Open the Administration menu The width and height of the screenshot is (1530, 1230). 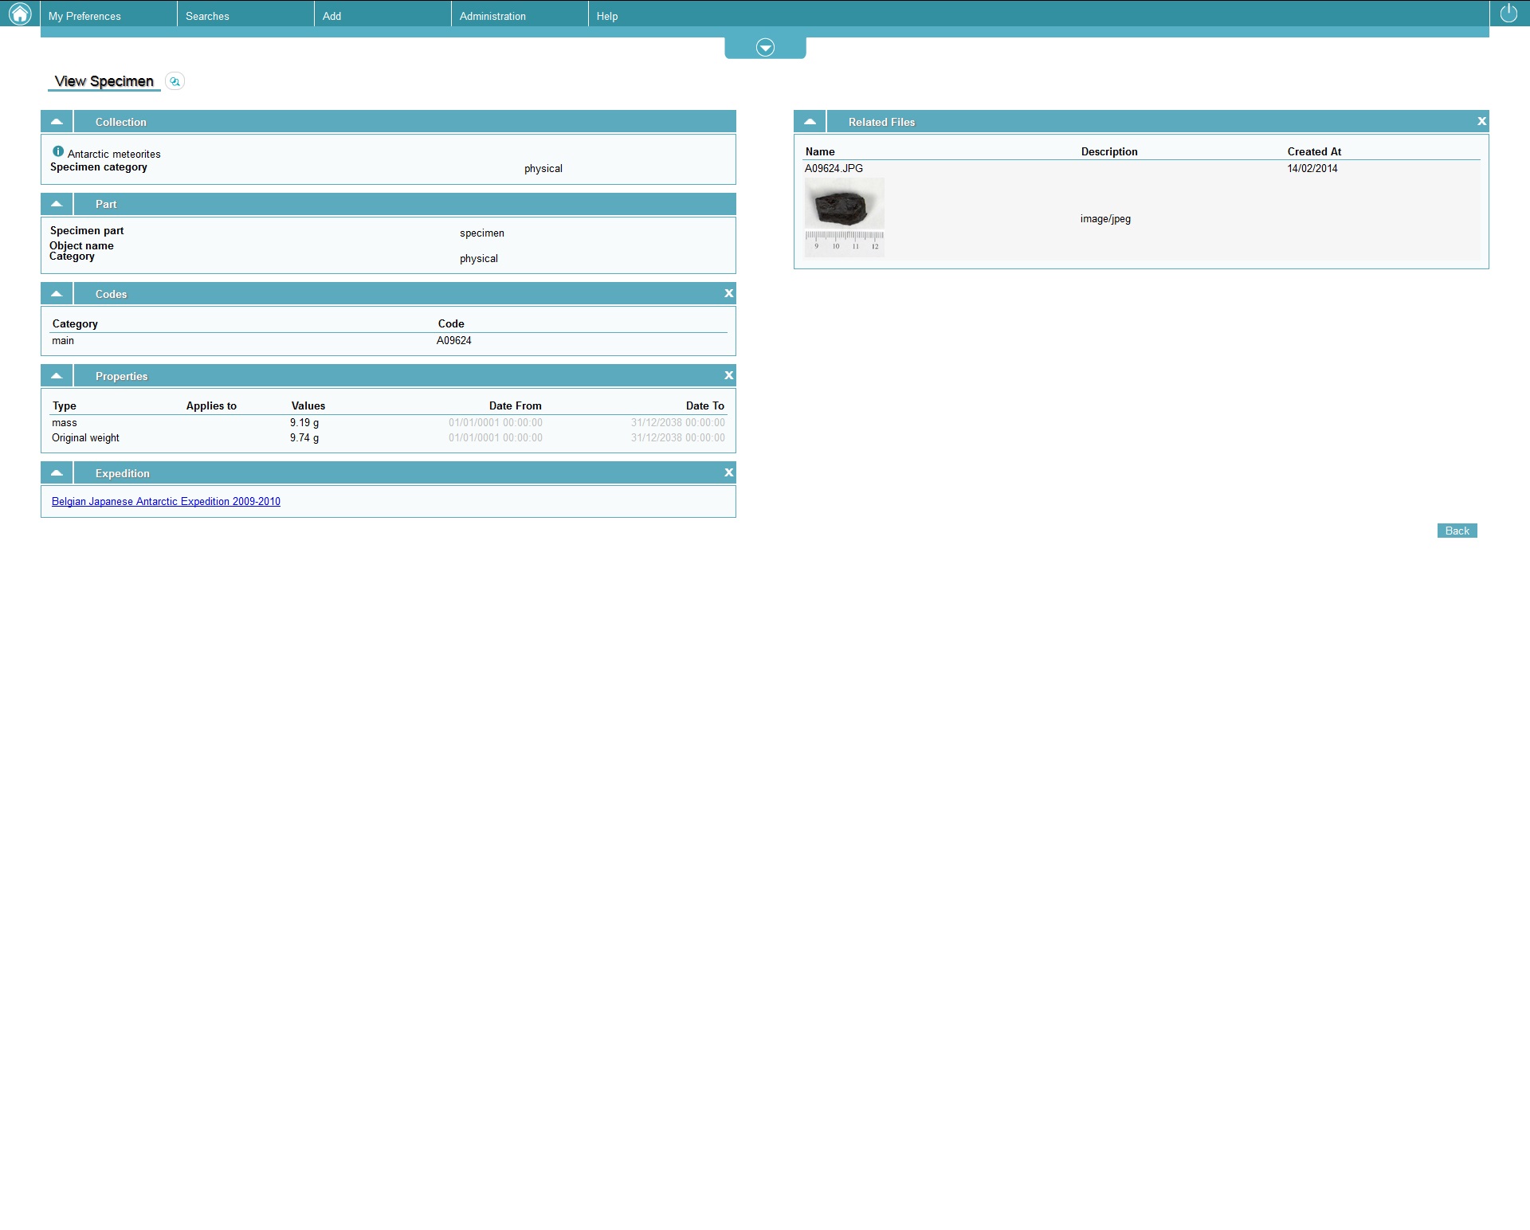coord(492,16)
